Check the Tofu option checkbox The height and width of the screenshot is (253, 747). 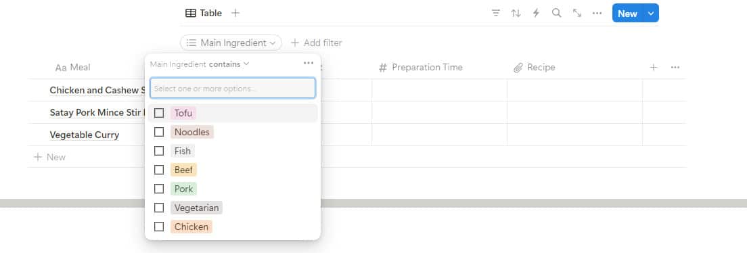(159, 113)
